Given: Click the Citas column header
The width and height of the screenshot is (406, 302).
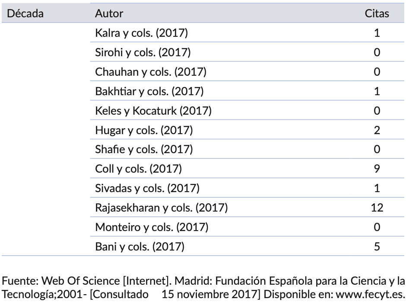Looking at the screenshot, I should pos(377,13).
